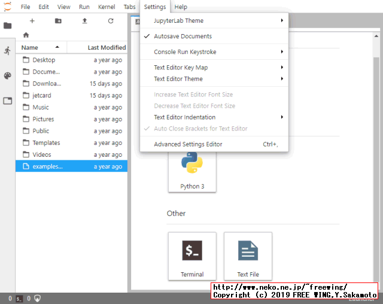
Task: Open the Open Tabs sidebar icon
Action: [x=8, y=101]
